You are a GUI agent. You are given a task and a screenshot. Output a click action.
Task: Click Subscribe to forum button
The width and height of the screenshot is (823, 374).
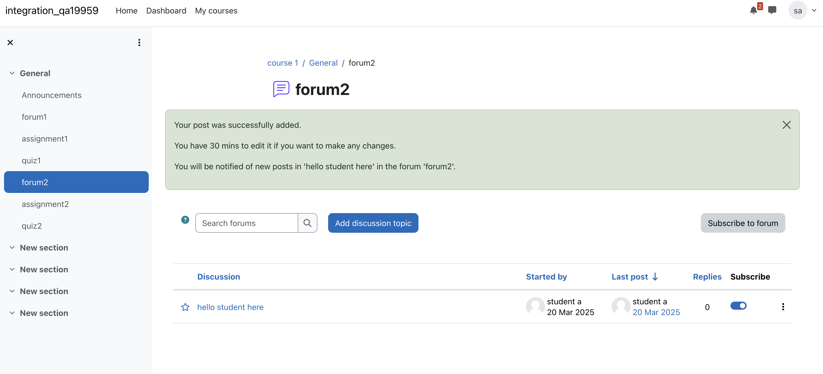pyautogui.click(x=743, y=223)
